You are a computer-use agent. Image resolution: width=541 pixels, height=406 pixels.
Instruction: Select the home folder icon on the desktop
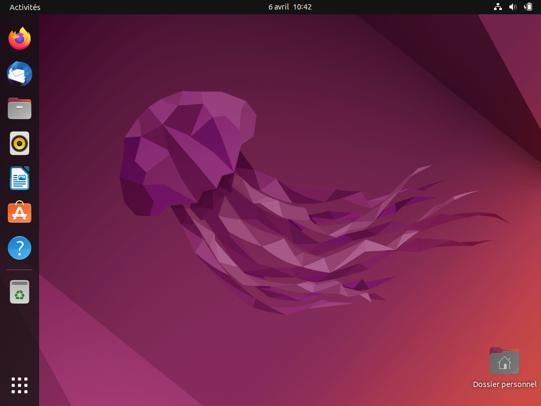[505, 361]
